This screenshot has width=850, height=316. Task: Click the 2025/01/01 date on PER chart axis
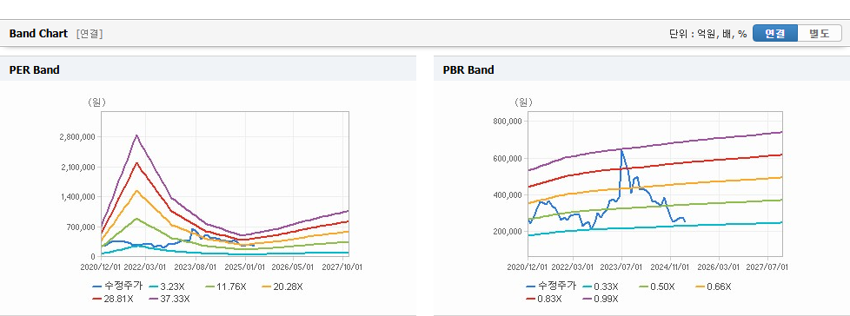(x=245, y=267)
